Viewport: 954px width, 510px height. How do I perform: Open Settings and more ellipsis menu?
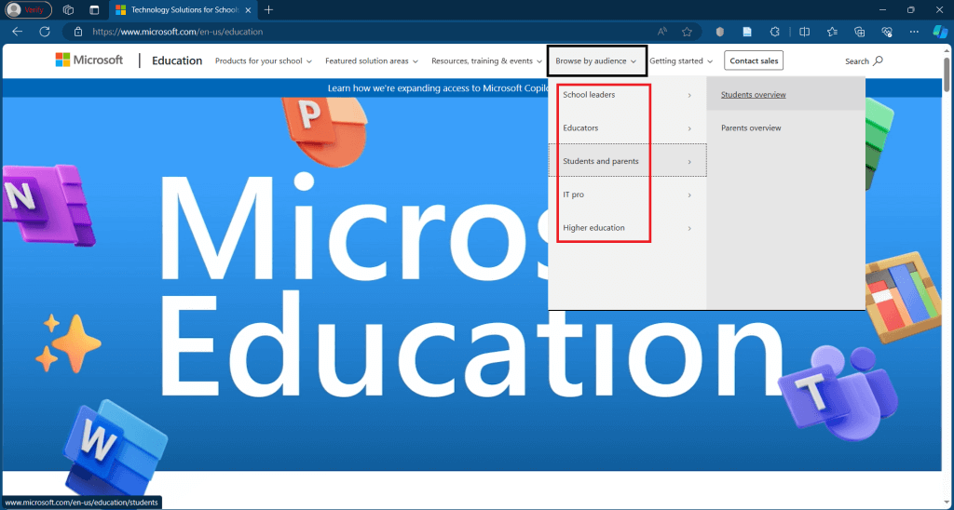914,32
